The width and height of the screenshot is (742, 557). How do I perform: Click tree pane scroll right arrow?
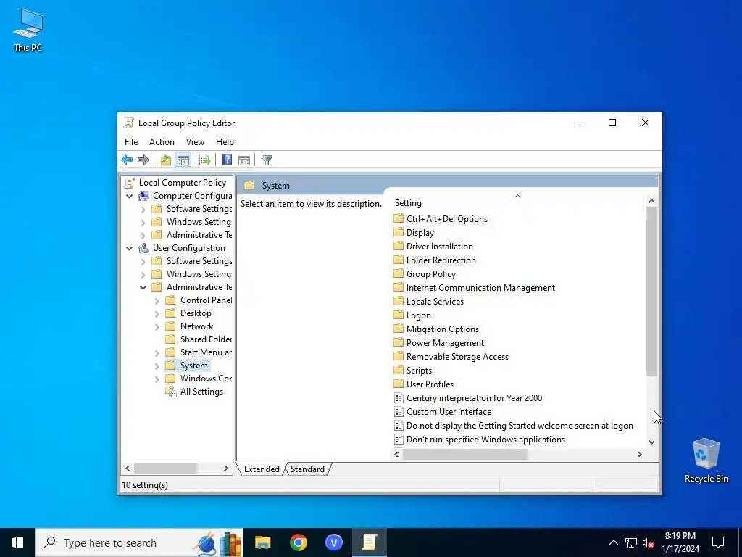[x=226, y=468]
